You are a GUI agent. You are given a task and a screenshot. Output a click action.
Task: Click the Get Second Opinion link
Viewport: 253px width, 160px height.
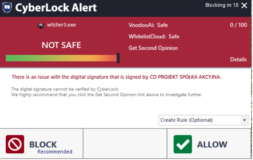[153, 48]
